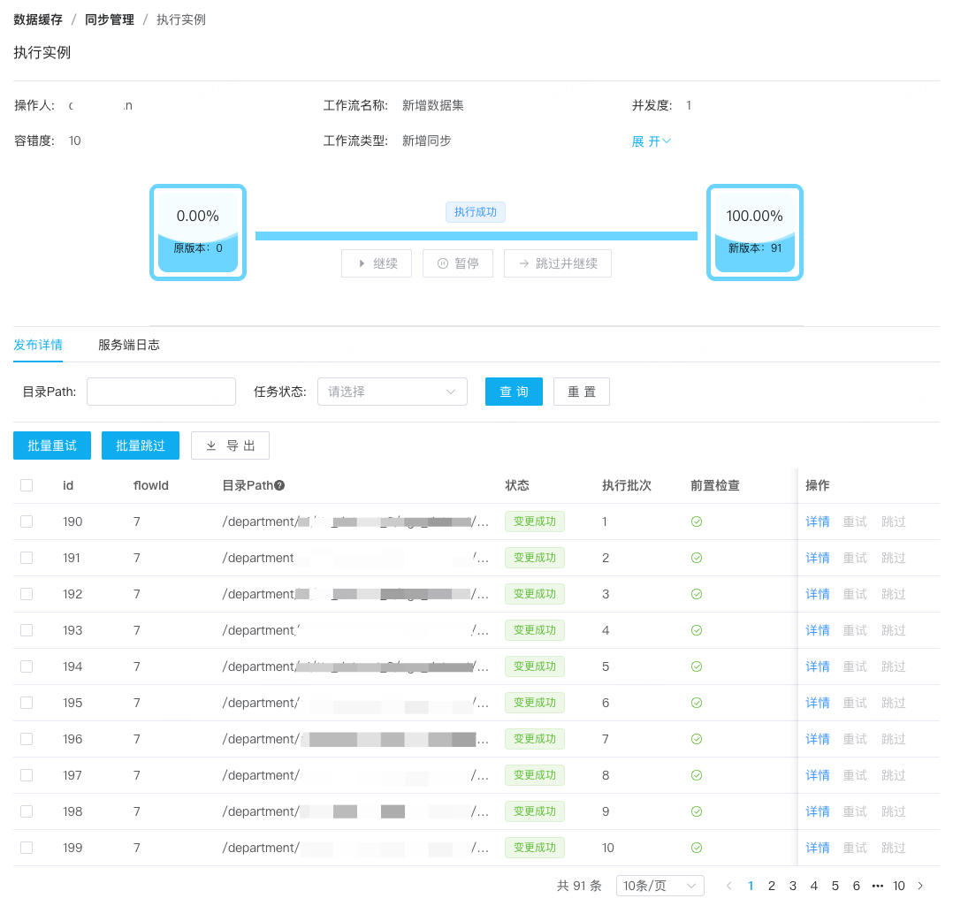Screen dimensions: 953x906
Task: Click the 变更成功 status tag in row 191
Action: pos(535,558)
